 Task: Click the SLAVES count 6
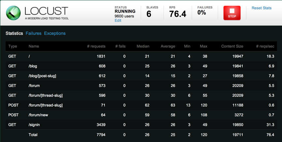(149, 14)
